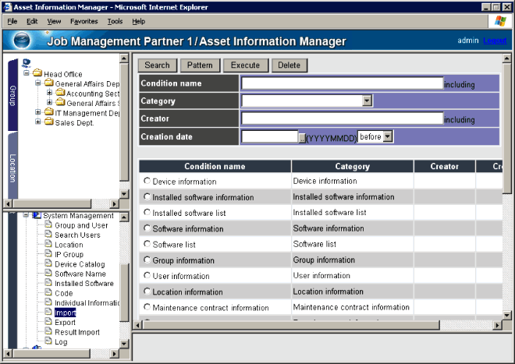This screenshot has width=515, height=364.
Task: Click the condition table vertical scrollbar
Action: [x=507, y=234]
